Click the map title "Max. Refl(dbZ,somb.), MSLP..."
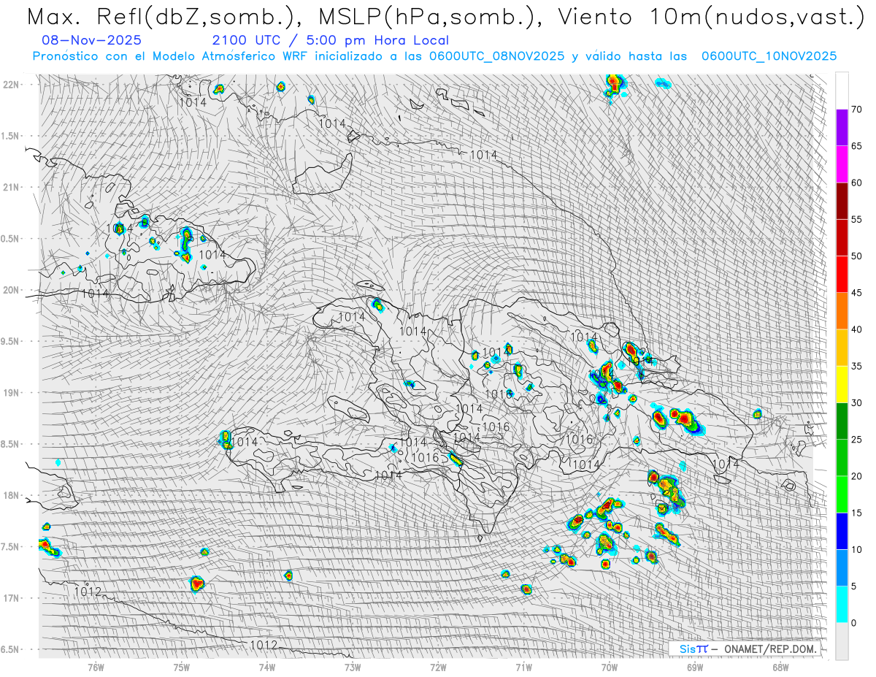The image size is (876, 677). (445, 16)
